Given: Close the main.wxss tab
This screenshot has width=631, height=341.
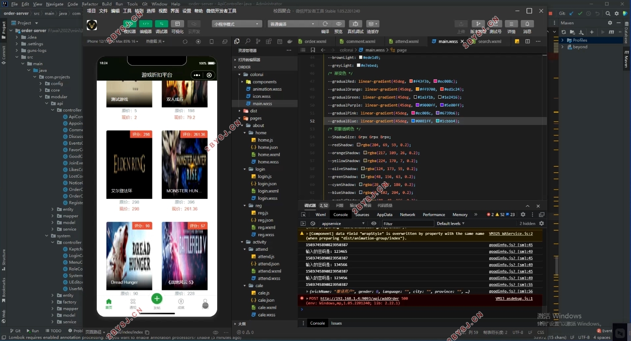Looking at the screenshot, I should 462,41.
